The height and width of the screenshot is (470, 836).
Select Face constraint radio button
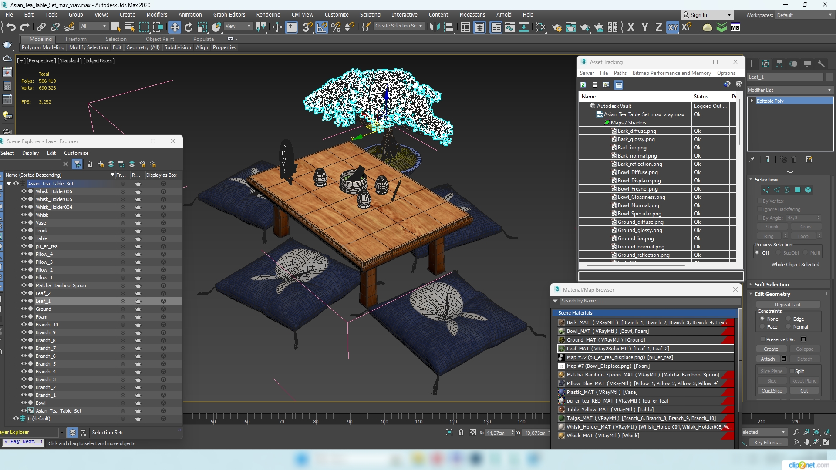pyautogui.click(x=762, y=327)
